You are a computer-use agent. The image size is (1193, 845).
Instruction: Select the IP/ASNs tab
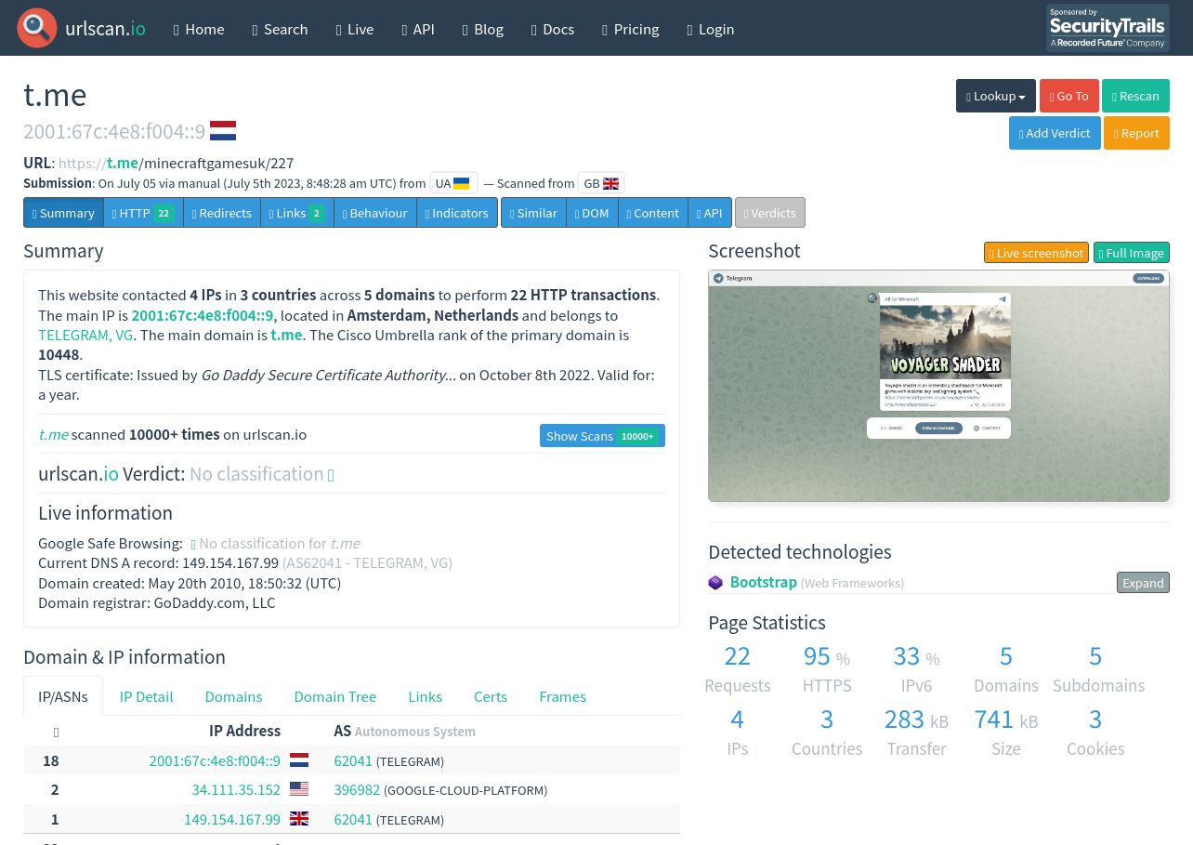pyautogui.click(x=63, y=696)
